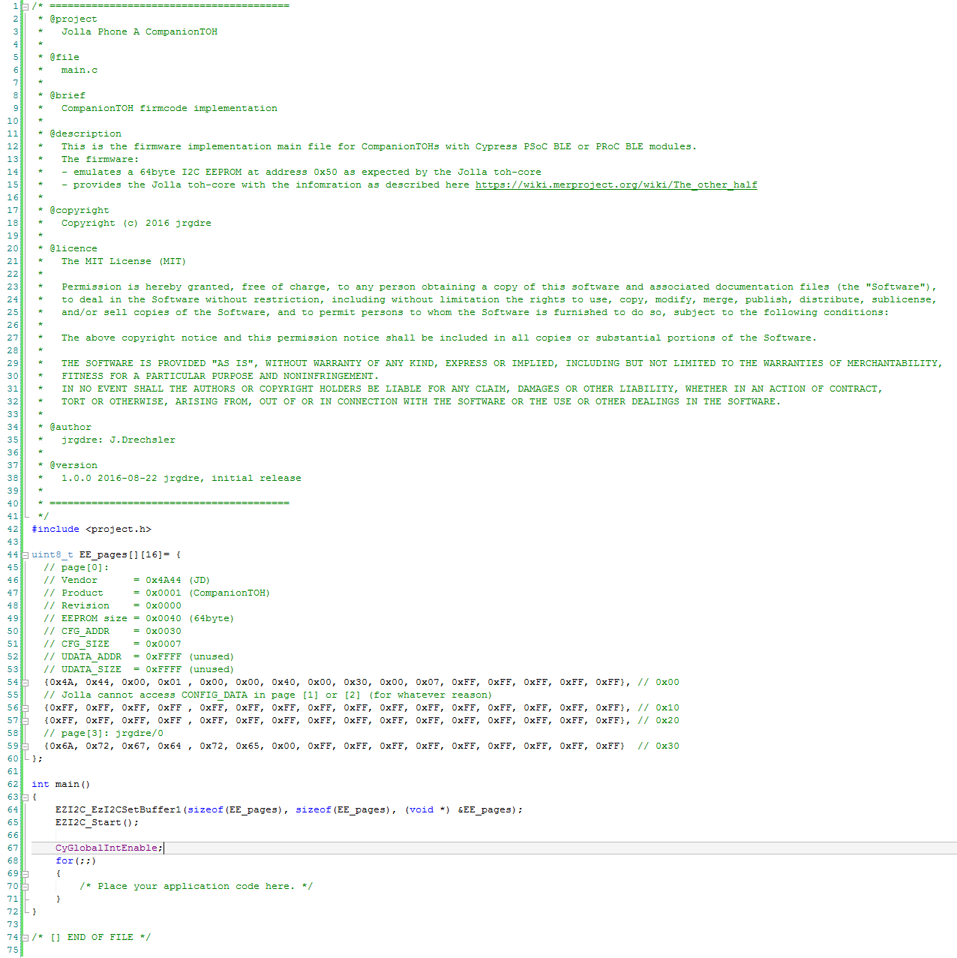The width and height of the screenshot is (957, 958).
Task: Click 'int main()' function declaration
Action: click(61, 784)
